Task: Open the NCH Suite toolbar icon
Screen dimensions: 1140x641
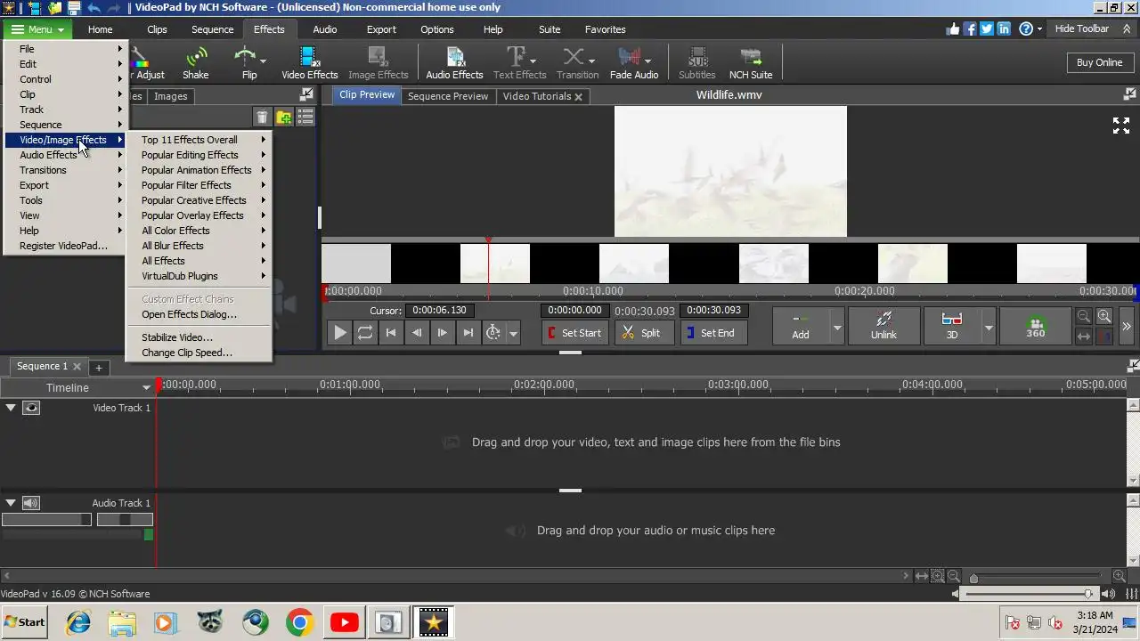Action: click(x=751, y=63)
